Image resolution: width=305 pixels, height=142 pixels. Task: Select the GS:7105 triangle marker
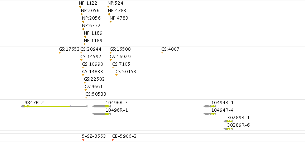coord(113,67)
